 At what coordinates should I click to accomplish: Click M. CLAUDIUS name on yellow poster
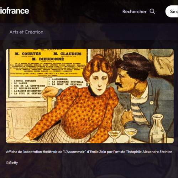tap(67, 54)
